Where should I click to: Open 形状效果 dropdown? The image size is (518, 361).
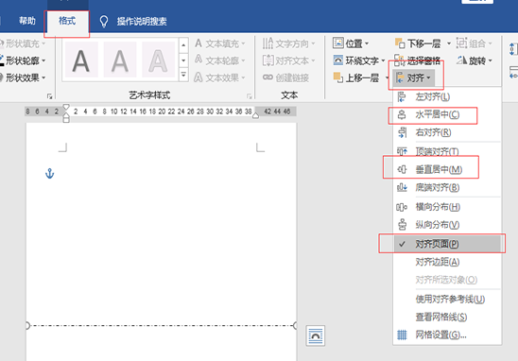point(23,77)
